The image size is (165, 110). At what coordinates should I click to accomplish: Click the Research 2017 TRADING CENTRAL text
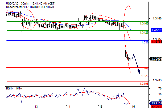click(x=30, y=7)
